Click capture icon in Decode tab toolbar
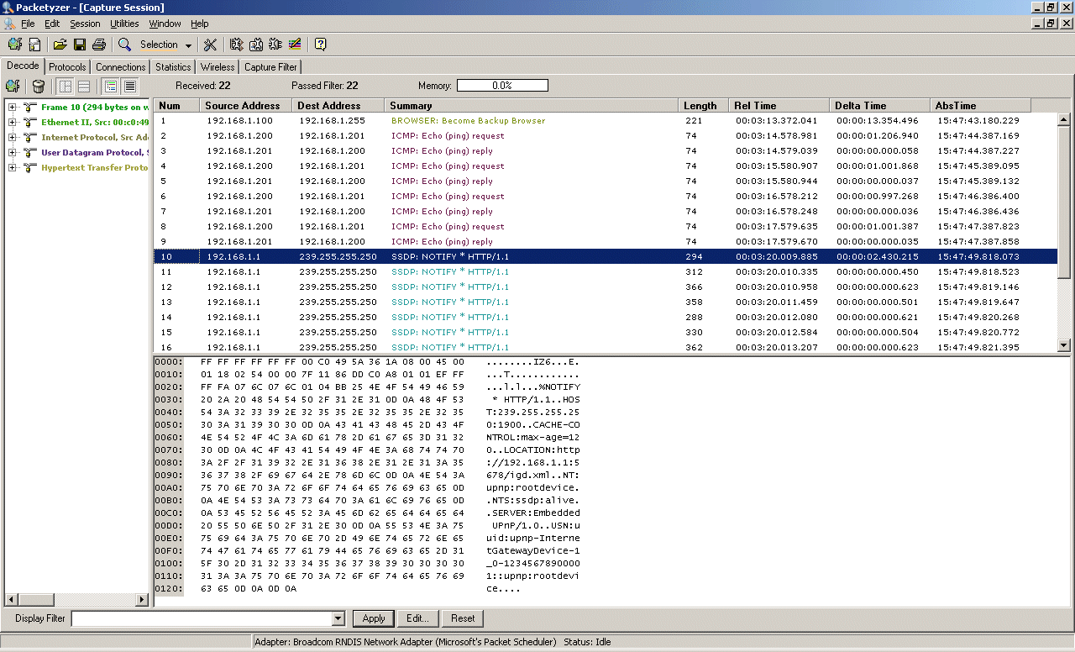The width and height of the screenshot is (1075, 652). tap(13, 86)
